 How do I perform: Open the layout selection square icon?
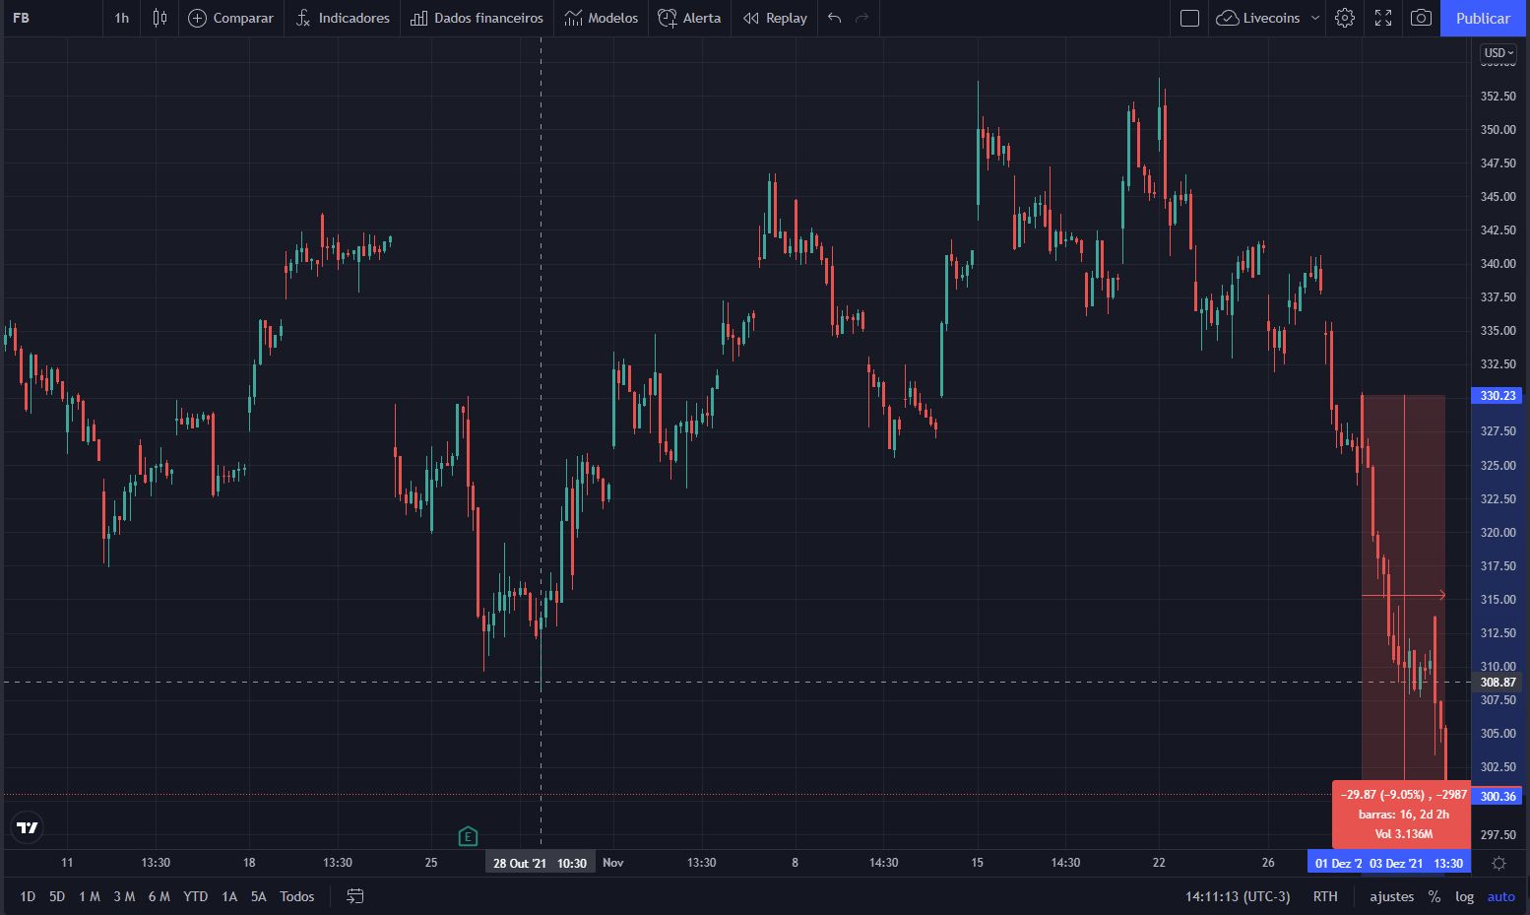[x=1189, y=18]
